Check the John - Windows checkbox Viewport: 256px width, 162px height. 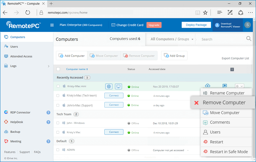point(58,123)
